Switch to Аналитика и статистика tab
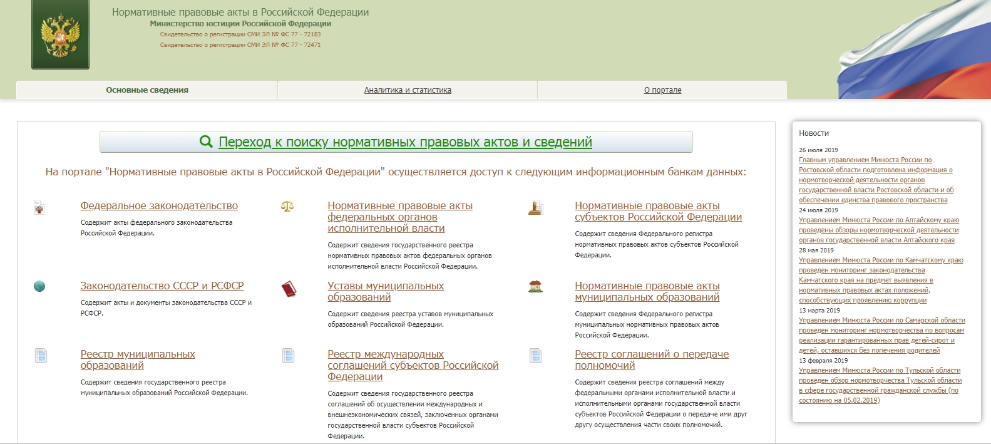The height and width of the screenshot is (444, 991). [408, 90]
